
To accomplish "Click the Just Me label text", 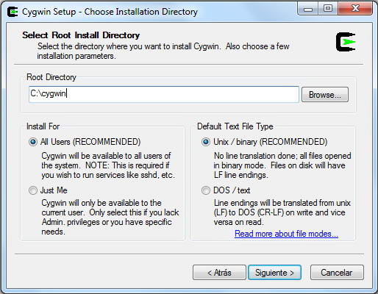I will point(54,190).
